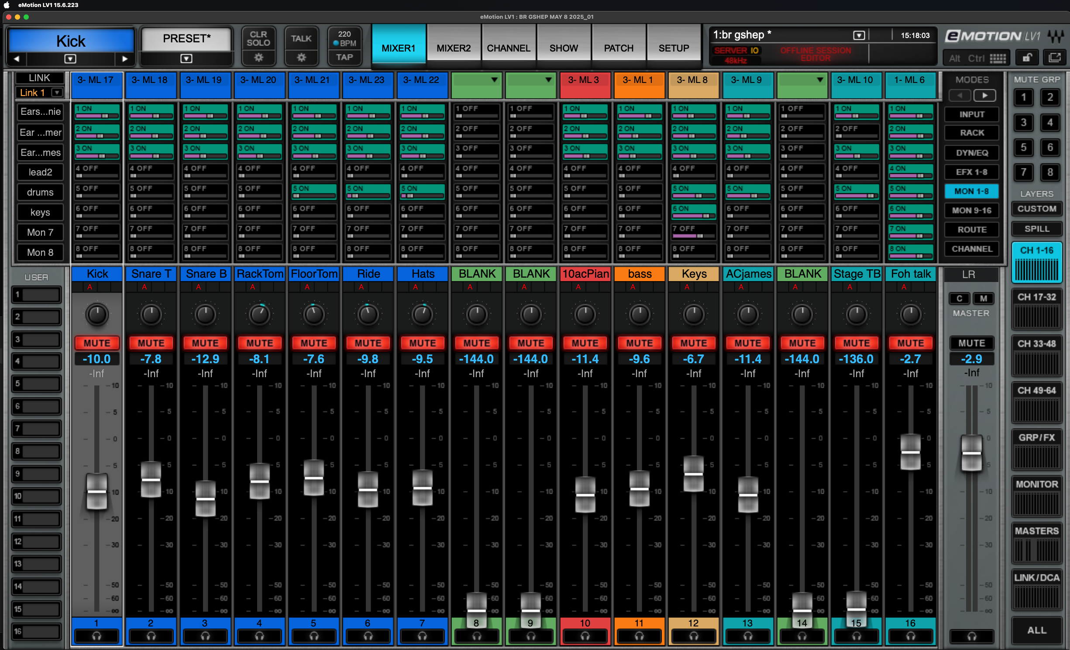Click headphone cue icon on channel 15
The image size is (1070, 650).
point(857,636)
